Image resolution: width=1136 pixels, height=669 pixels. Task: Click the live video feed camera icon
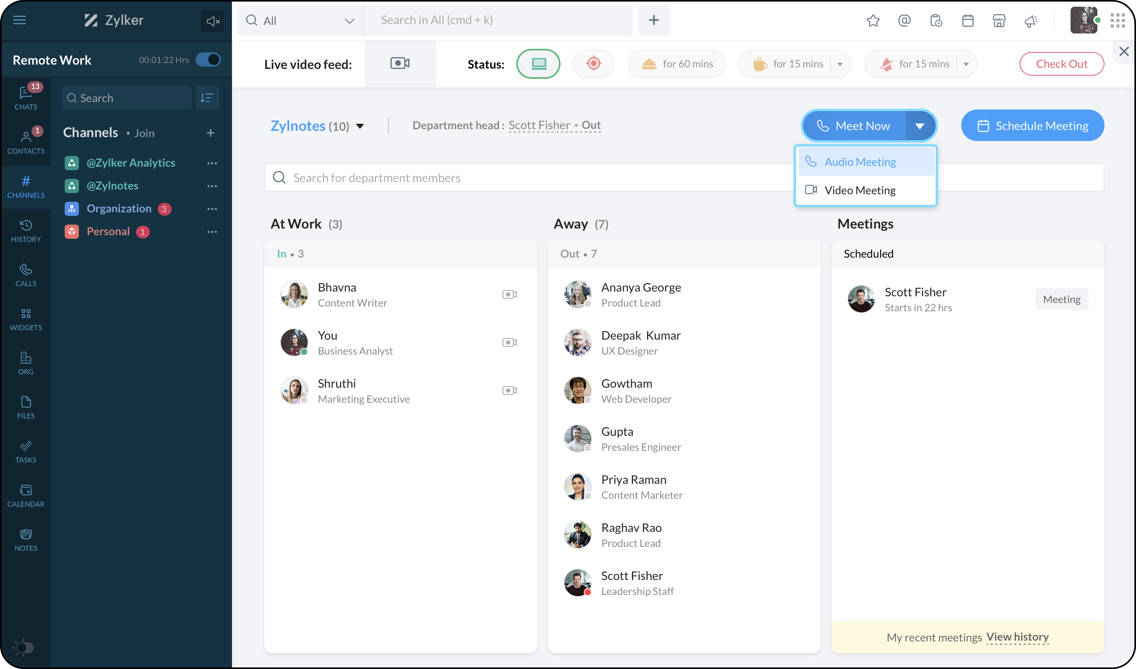click(400, 63)
